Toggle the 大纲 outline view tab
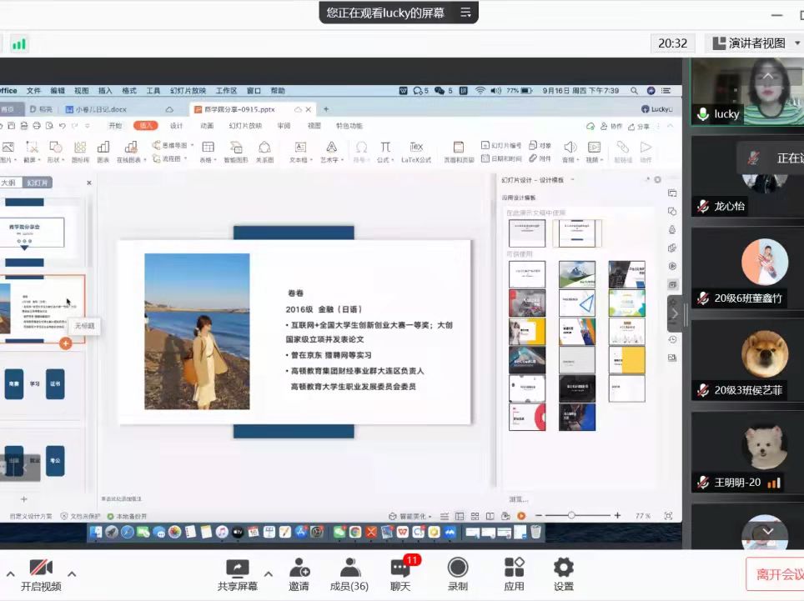Screen dimensions: 804x601 click(x=8, y=183)
